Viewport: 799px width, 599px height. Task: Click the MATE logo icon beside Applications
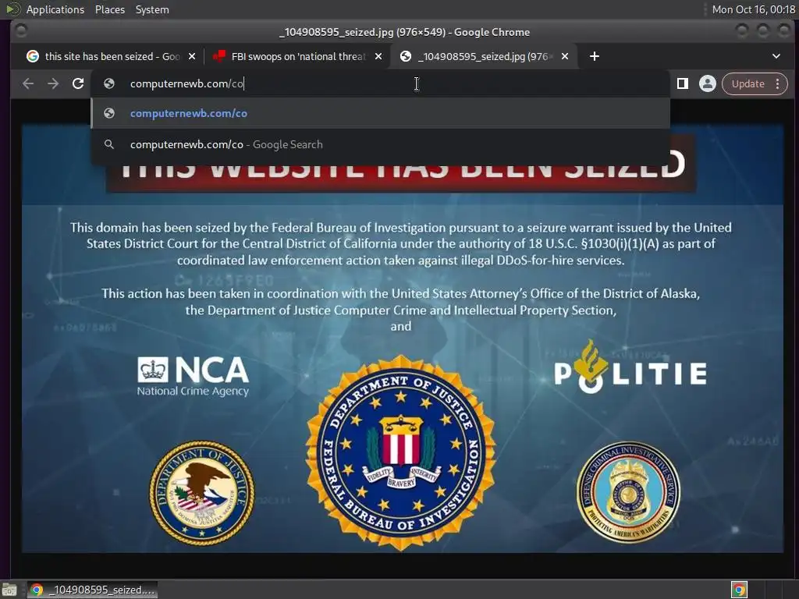[x=12, y=9]
